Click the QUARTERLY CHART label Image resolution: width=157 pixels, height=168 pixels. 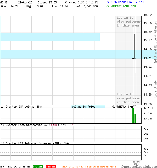124,107
